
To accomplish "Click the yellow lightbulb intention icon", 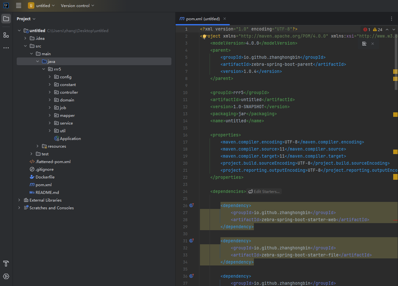I will click(204, 37).
